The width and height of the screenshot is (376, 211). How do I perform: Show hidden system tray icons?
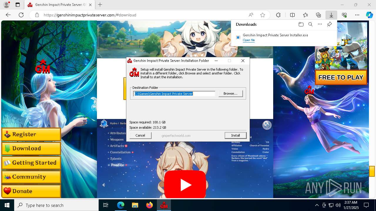click(317, 205)
